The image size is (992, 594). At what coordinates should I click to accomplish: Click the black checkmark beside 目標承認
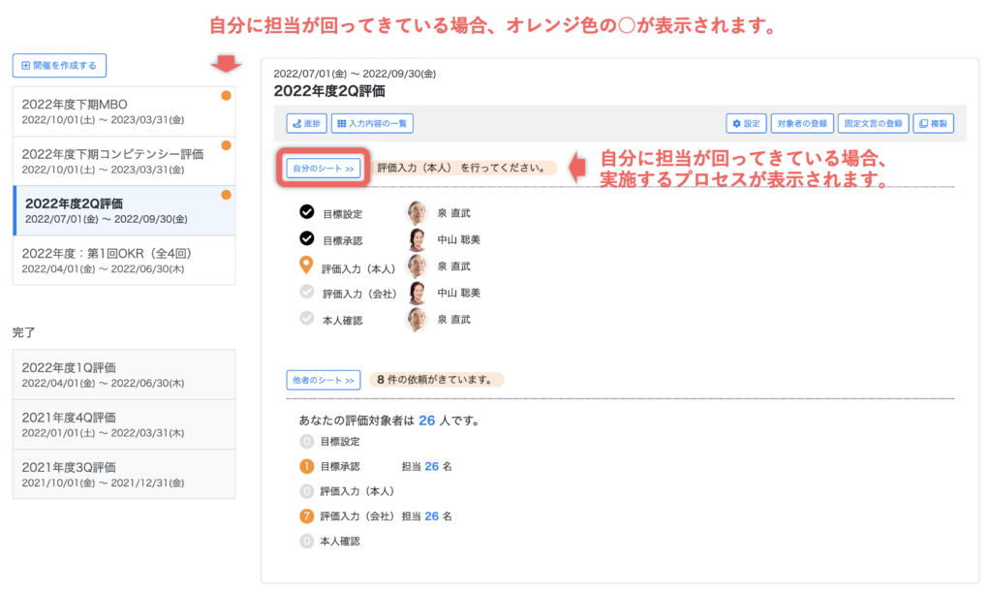(x=307, y=238)
